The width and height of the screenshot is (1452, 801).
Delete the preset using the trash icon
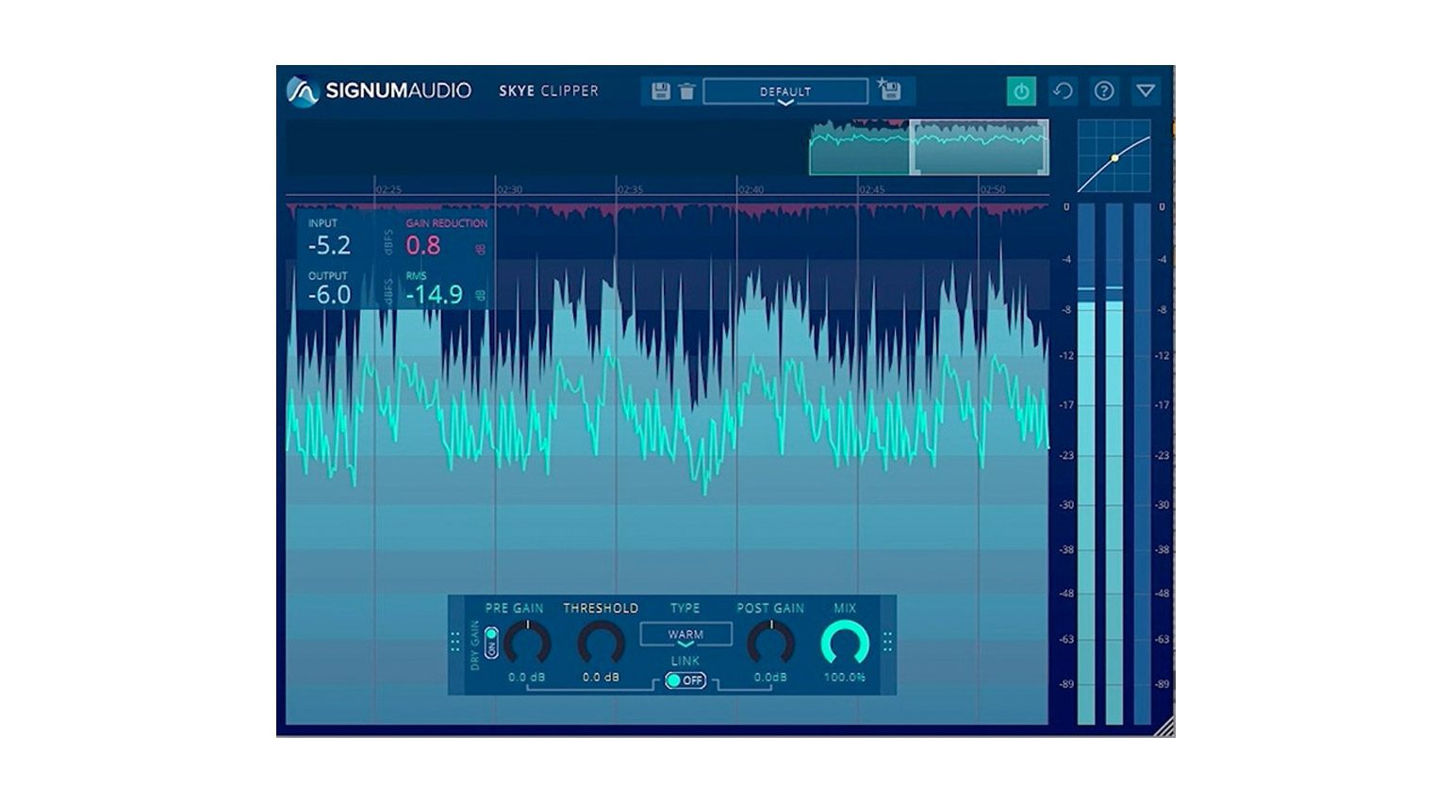(x=687, y=91)
